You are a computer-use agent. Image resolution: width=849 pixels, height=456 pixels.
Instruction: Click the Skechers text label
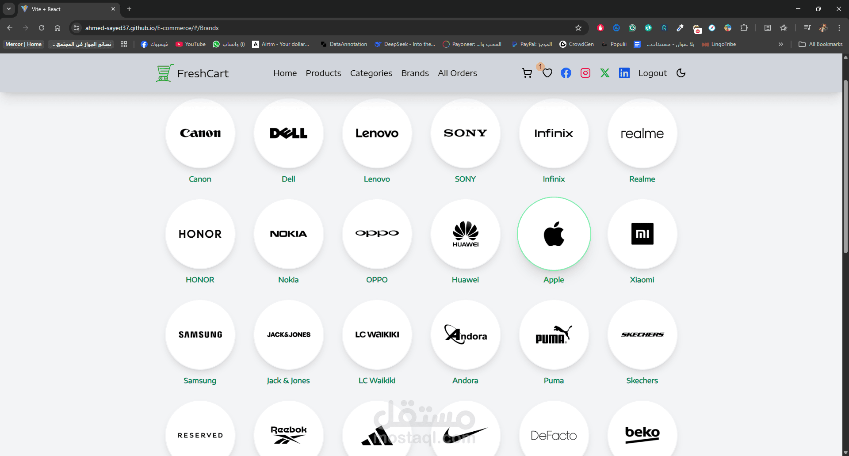pos(642,380)
